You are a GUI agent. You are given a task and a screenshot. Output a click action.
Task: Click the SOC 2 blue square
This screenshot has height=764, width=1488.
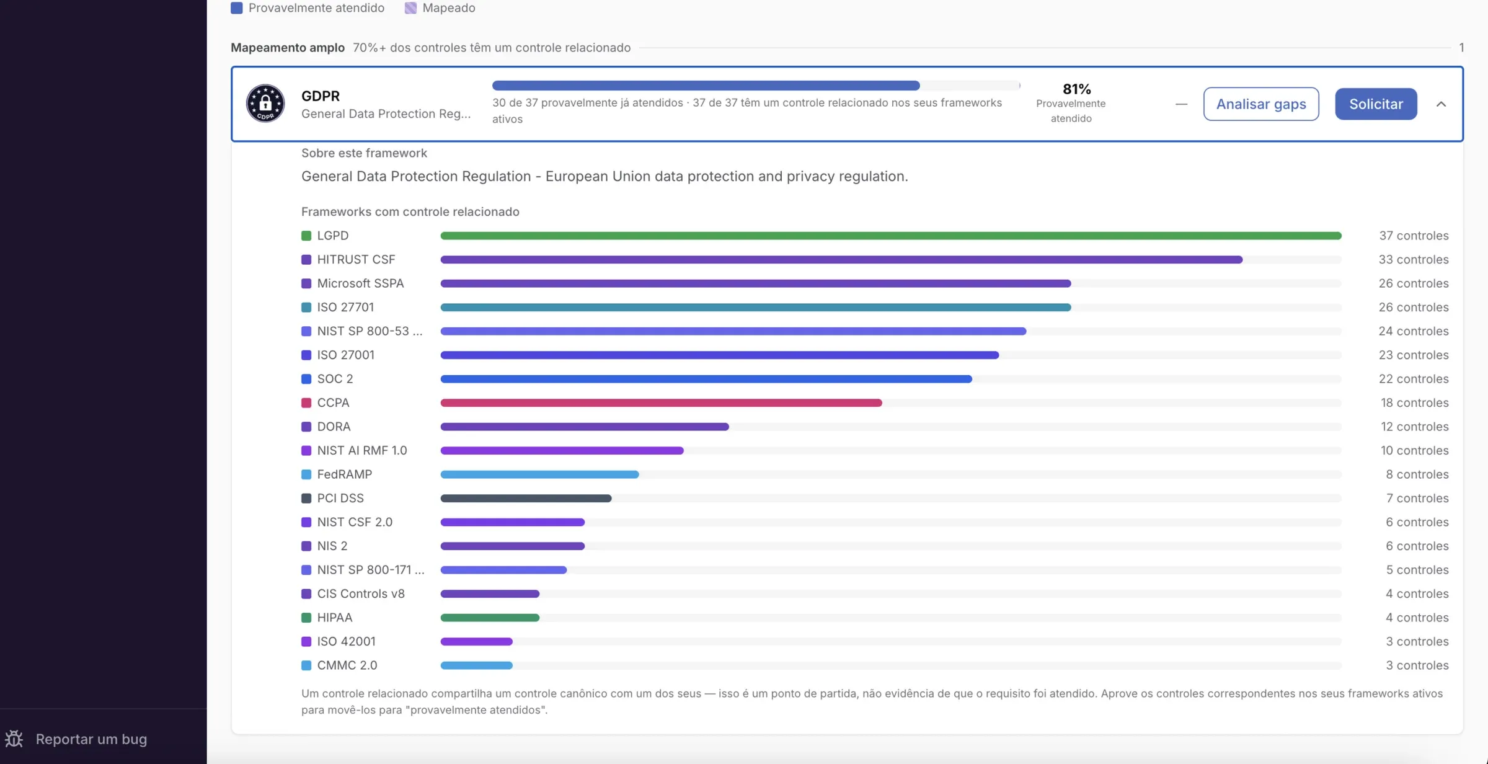[x=306, y=379]
